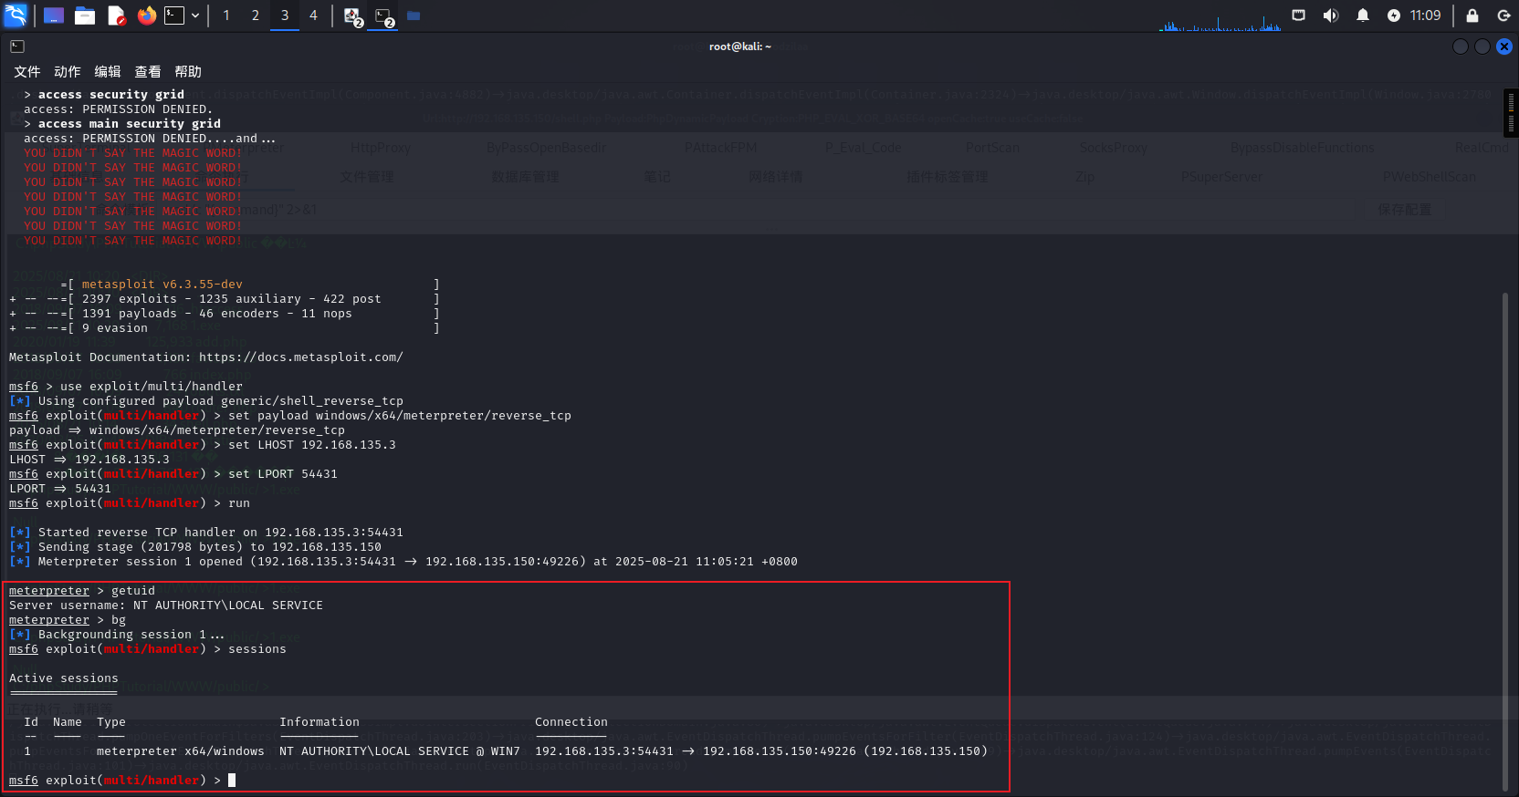Open the volume control
The image size is (1519, 797).
tap(1330, 16)
